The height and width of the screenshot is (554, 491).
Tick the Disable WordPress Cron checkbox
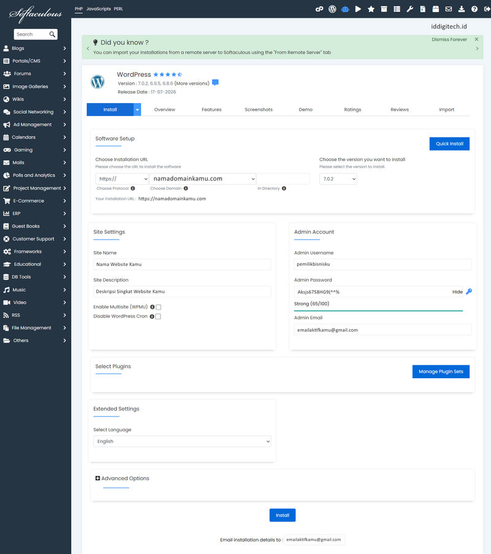tap(158, 316)
